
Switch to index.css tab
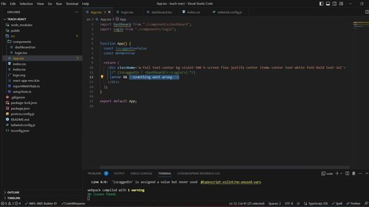[x=194, y=12]
